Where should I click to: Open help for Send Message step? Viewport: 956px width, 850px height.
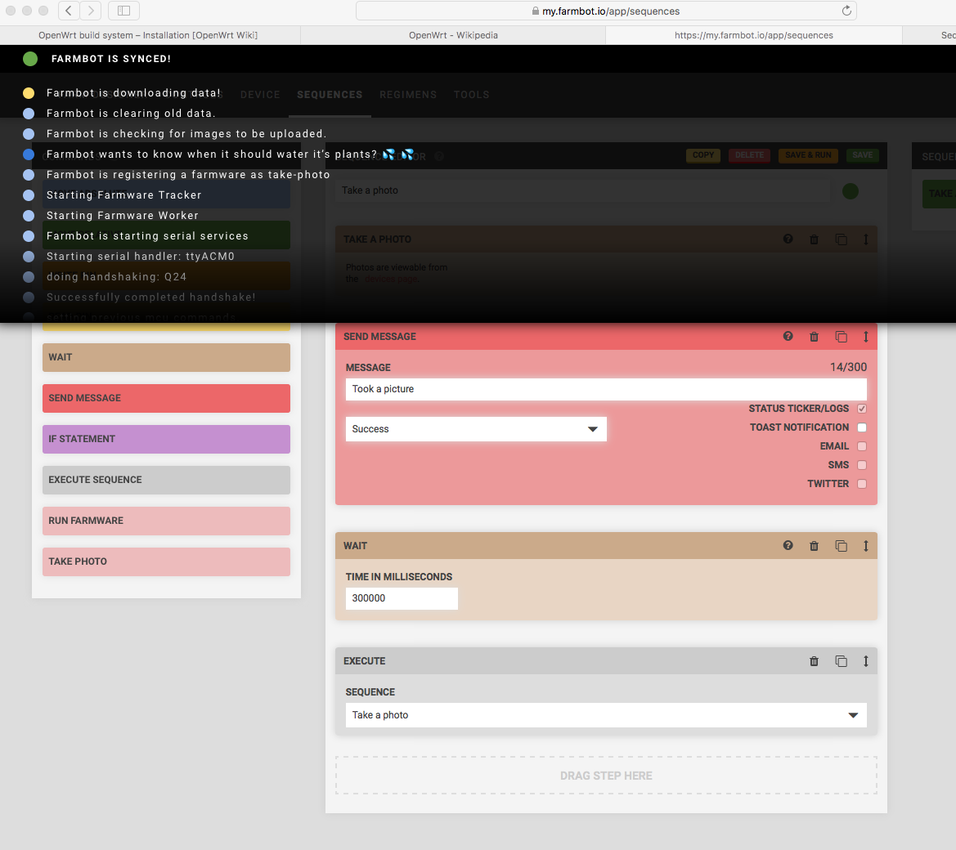788,337
